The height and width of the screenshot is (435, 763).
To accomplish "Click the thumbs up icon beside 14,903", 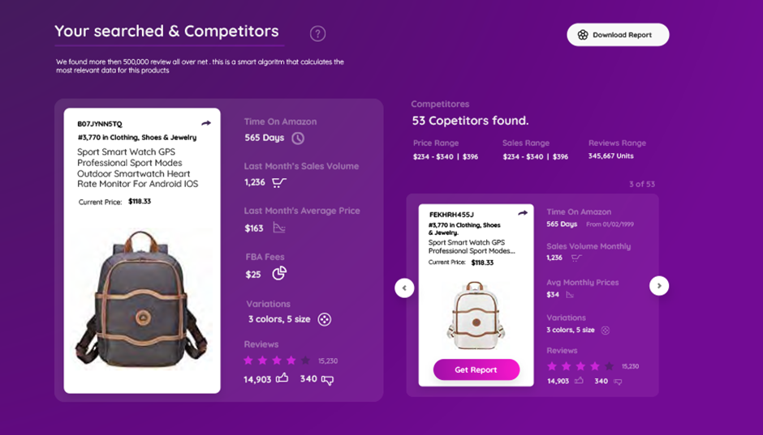I will point(282,378).
